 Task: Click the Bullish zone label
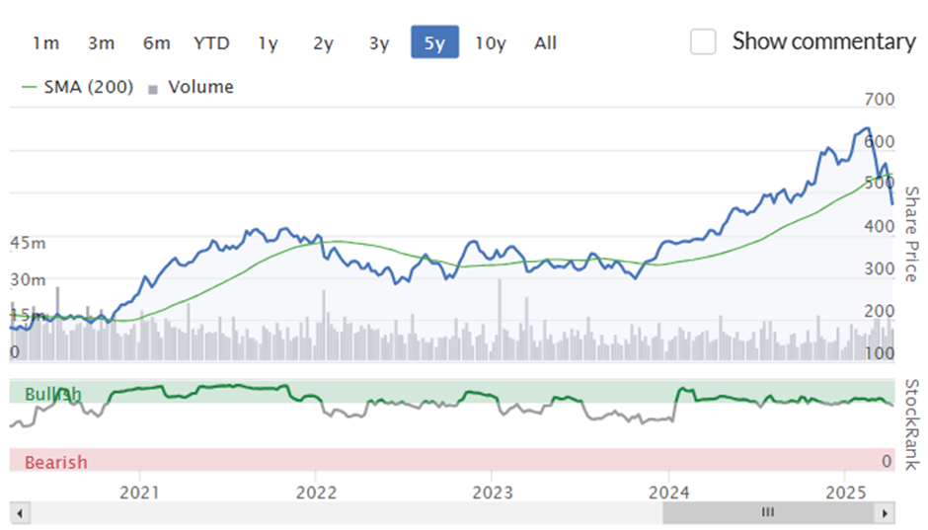[53, 394]
